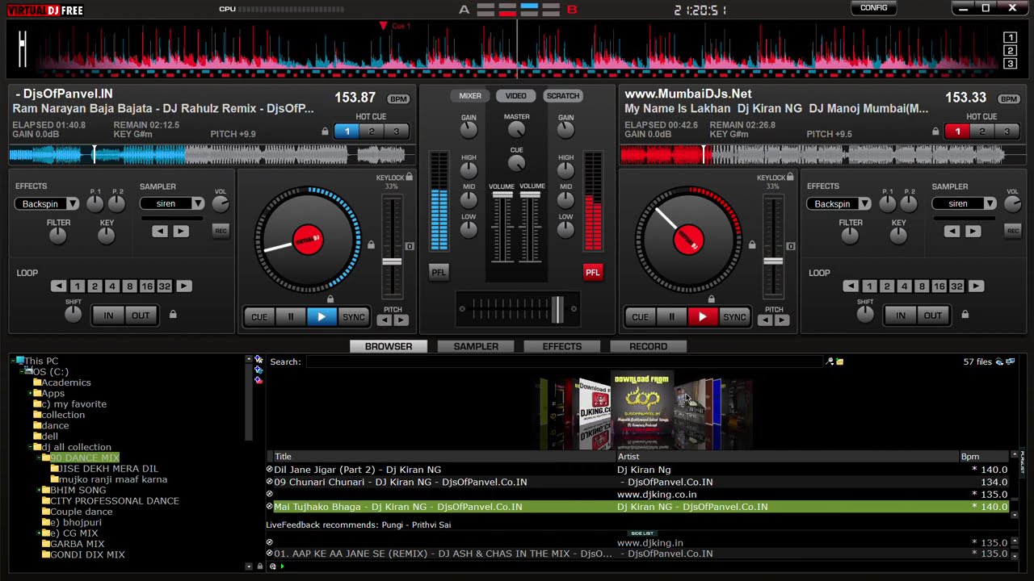Switch to the BROWSER tab
The image size is (1034, 581).
point(389,346)
